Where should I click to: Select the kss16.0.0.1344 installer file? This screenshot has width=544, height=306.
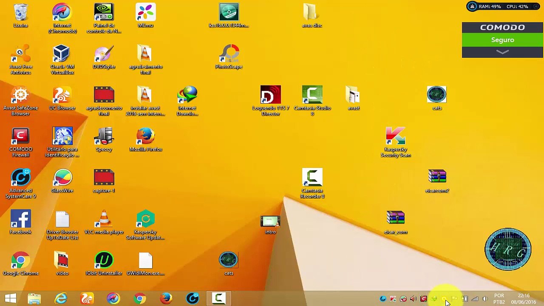click(229, 16)
